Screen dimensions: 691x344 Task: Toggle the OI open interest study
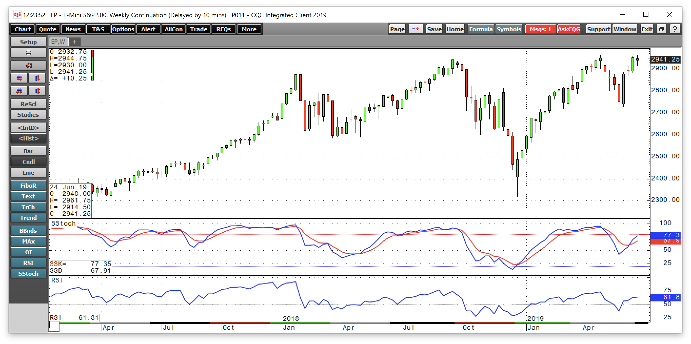28,252
